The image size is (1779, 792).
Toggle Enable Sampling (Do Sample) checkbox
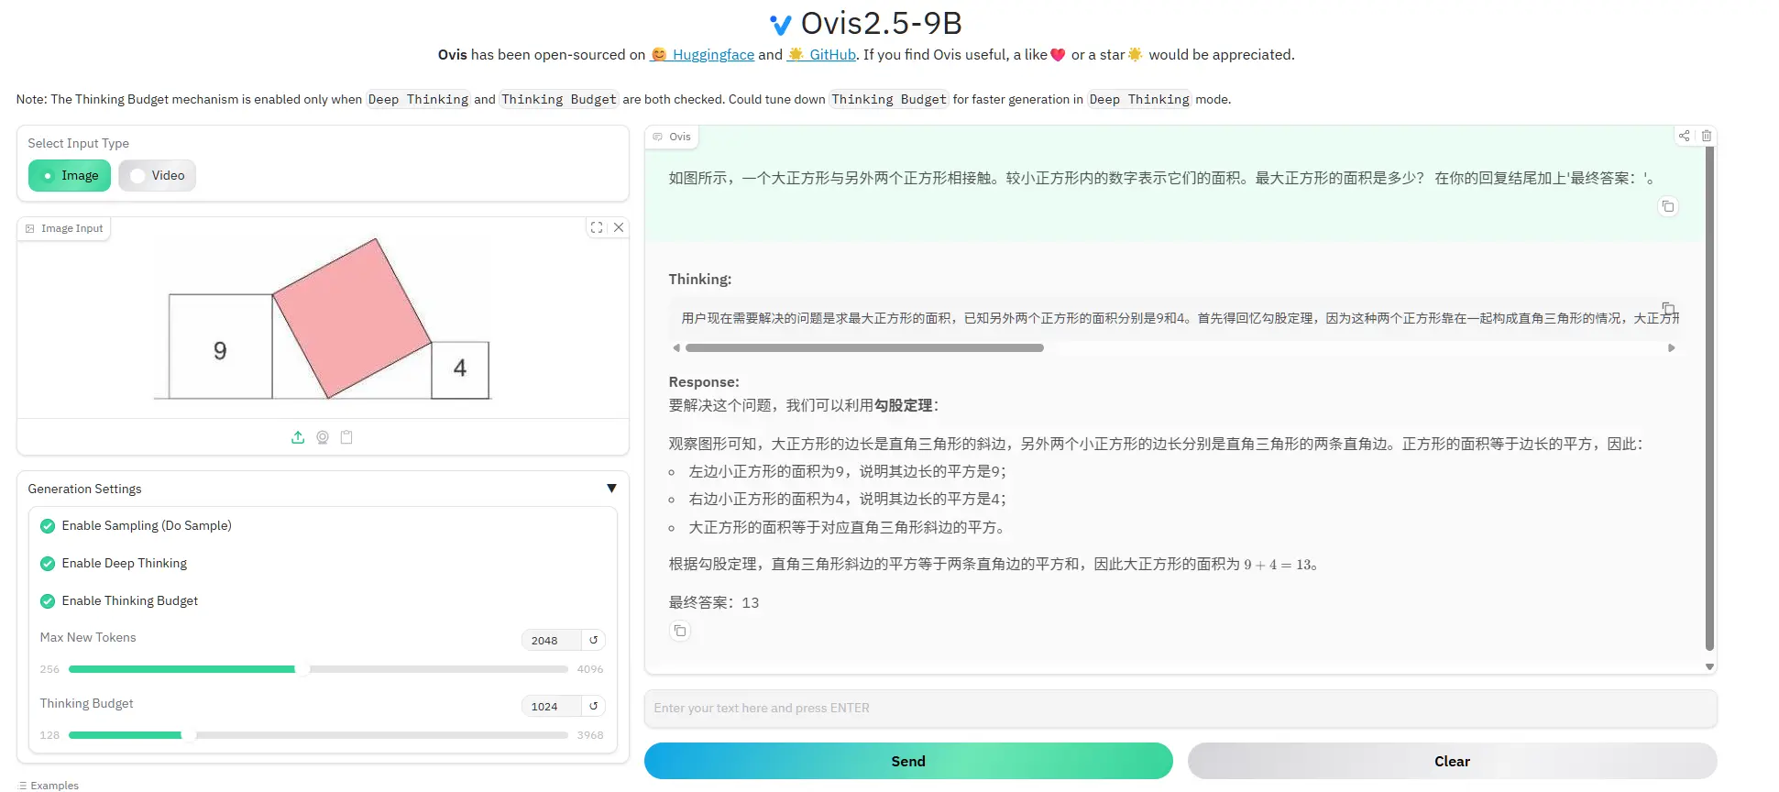[48, 526]
